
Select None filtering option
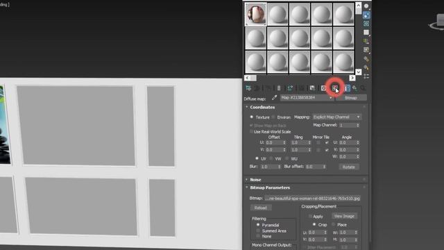(258, 236)
